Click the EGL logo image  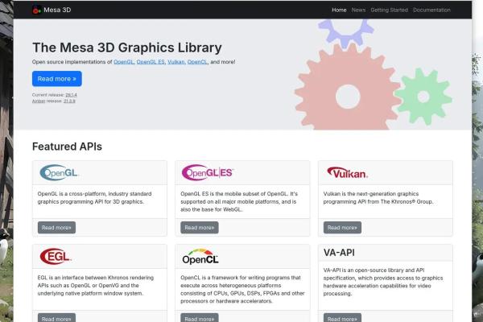click(x=55, y=256)
